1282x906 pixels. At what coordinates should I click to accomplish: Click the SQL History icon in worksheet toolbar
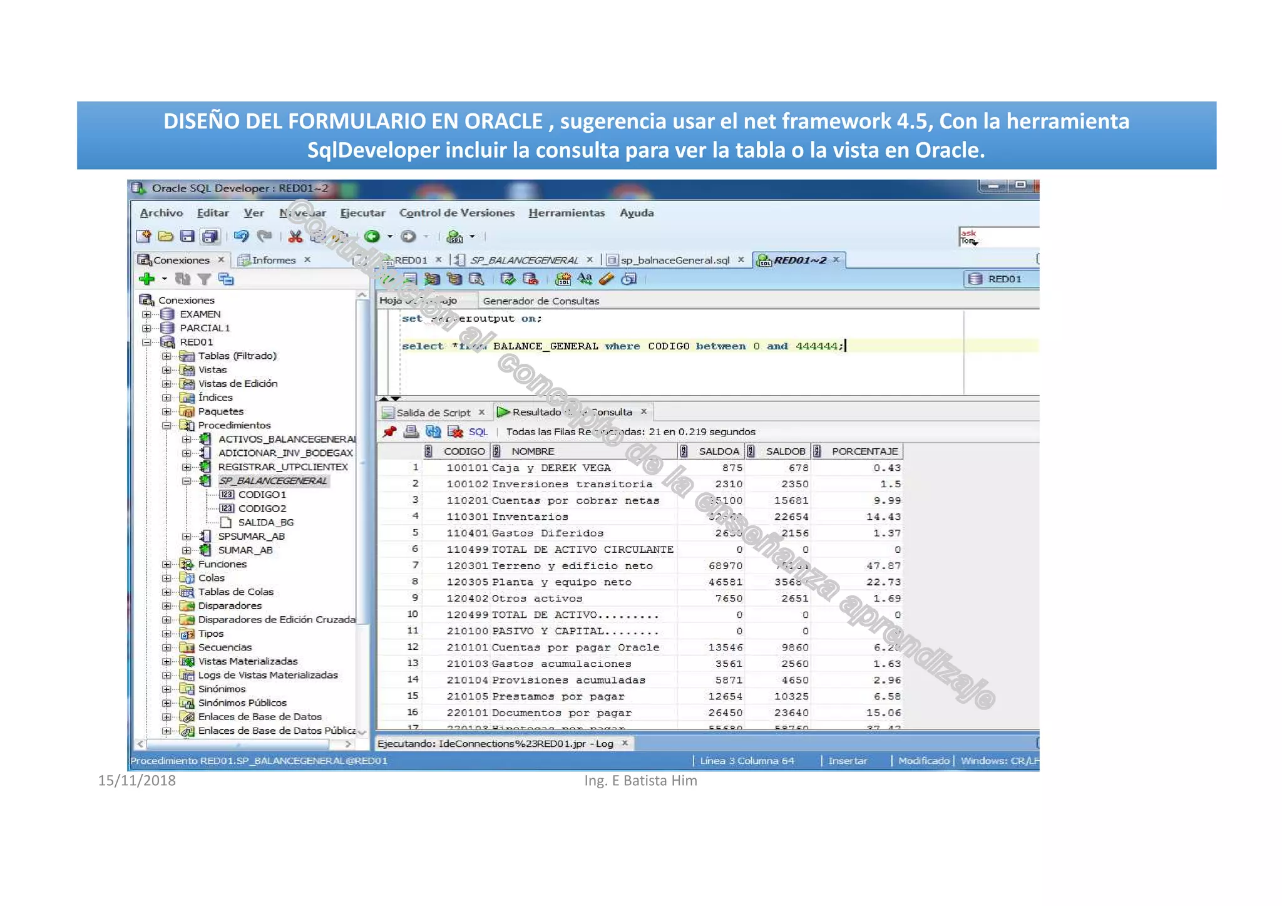628,279
